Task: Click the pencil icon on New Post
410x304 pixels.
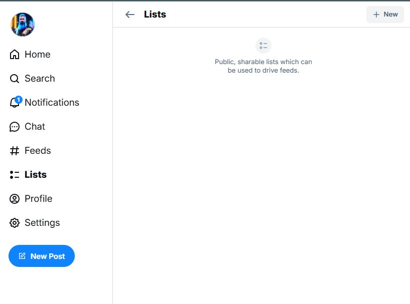Action: (22, 256)
